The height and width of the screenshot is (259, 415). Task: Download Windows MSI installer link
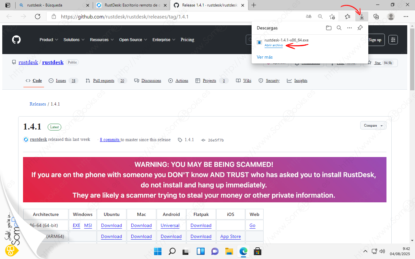[x=88, y=226]
